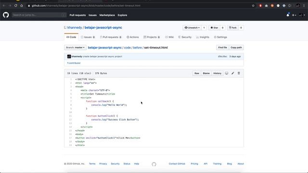
Task: Click the belajar-javascript-async repository title
Action: [103, 28]
